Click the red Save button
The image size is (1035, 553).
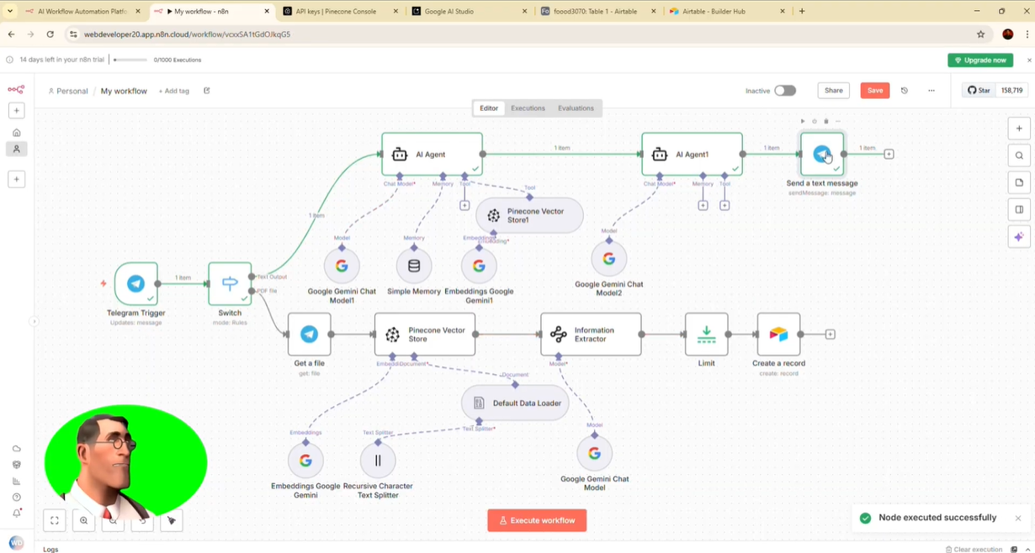point(875,91)
